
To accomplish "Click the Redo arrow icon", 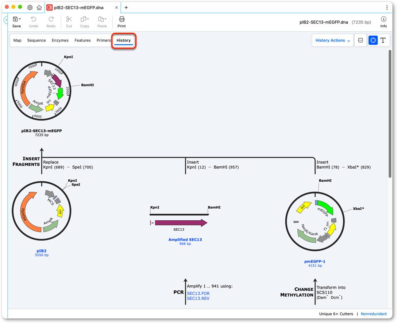I will pyautogui.click(x=51, y=19).
